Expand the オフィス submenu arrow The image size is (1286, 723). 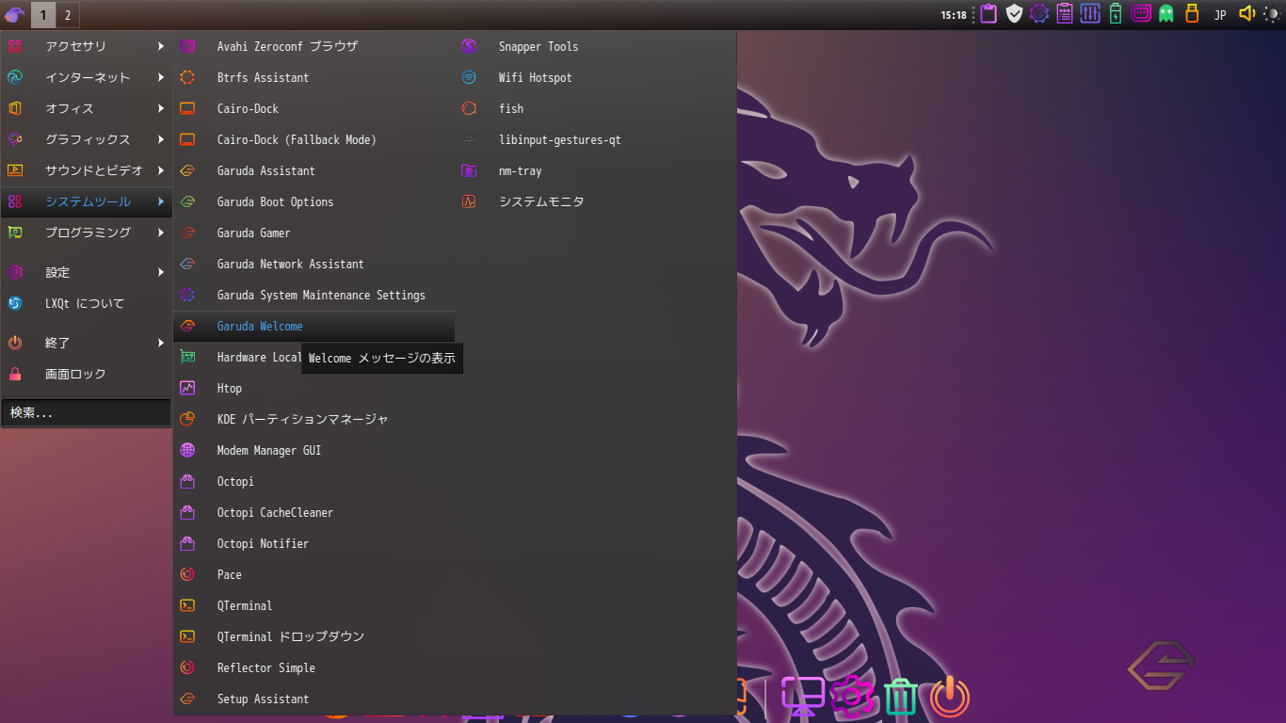click(161, 108)
